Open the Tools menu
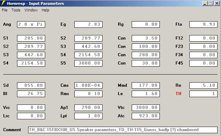 tap(16, 10)
